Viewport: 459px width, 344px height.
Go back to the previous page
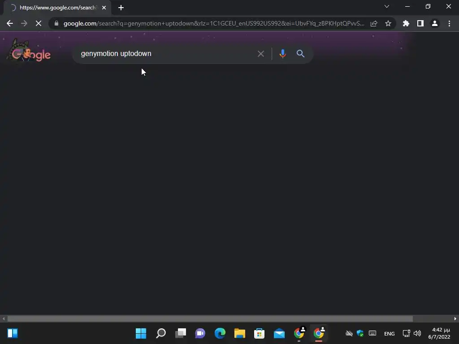(x=10, y=23)
